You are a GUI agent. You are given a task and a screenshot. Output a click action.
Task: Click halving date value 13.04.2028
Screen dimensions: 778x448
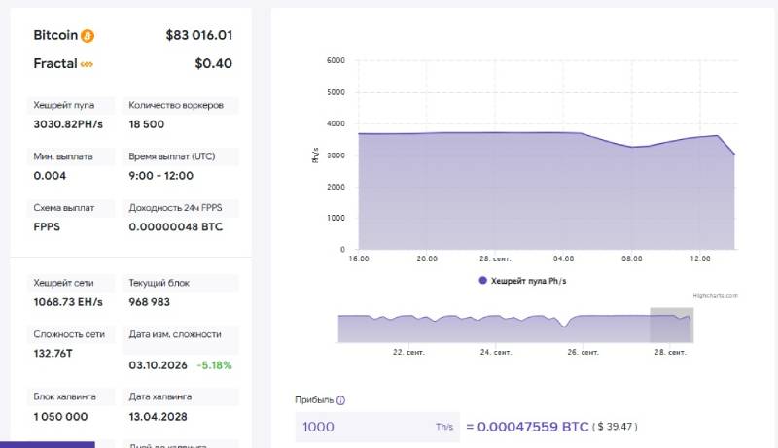(158, 417)
